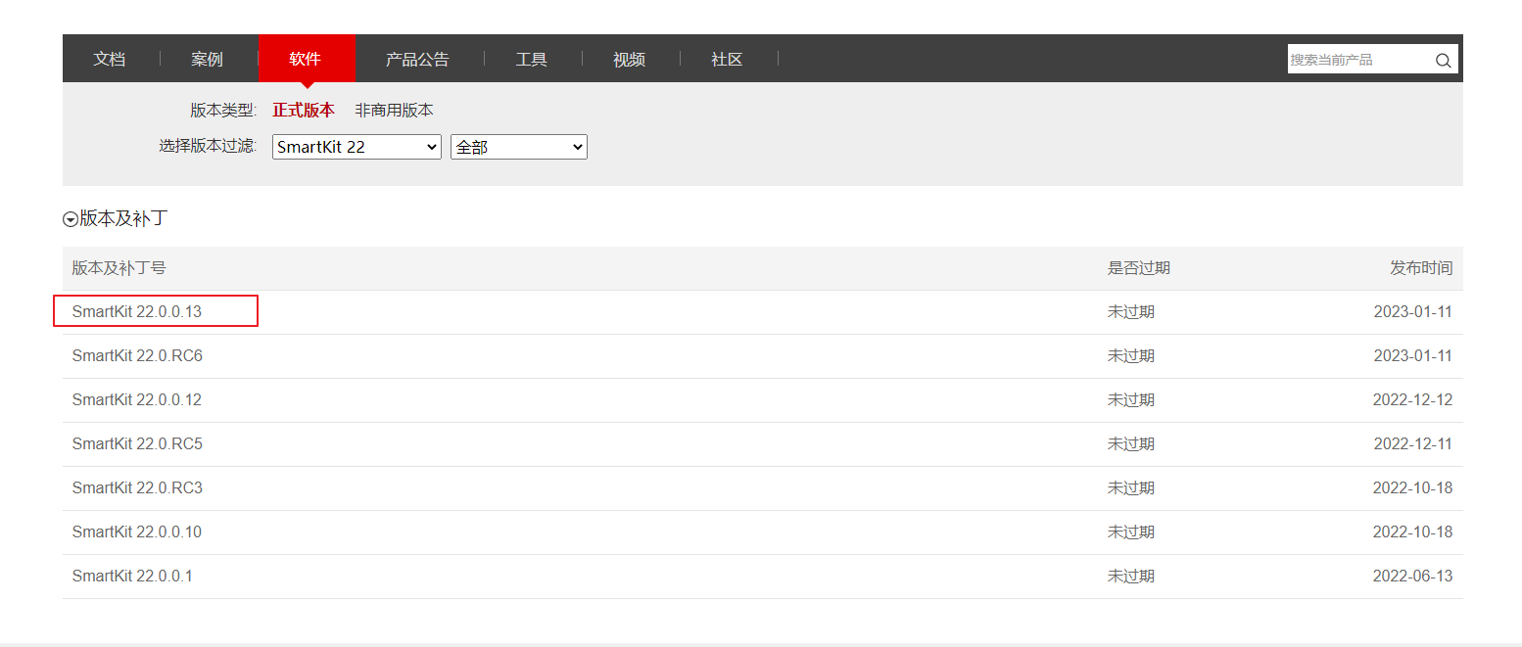Image resolution: width=1522 pixels, height=647 pixels.
Task: Open the 全部 filter dropdown
Action: coord(518,147)
